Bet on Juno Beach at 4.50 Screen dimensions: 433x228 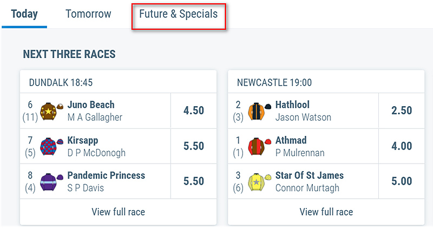tap(193, 110)
